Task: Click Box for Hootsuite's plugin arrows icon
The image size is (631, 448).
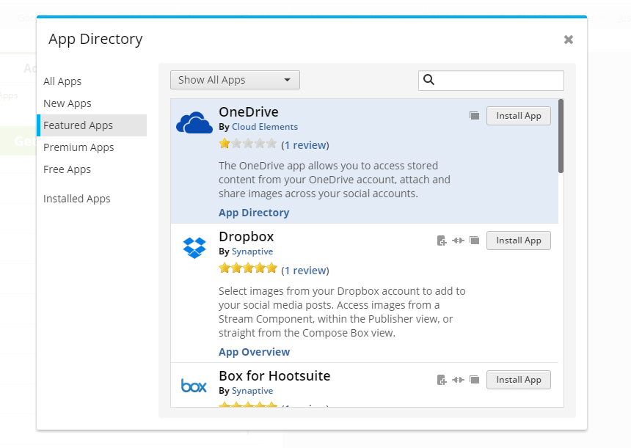Action: [458, 380]
